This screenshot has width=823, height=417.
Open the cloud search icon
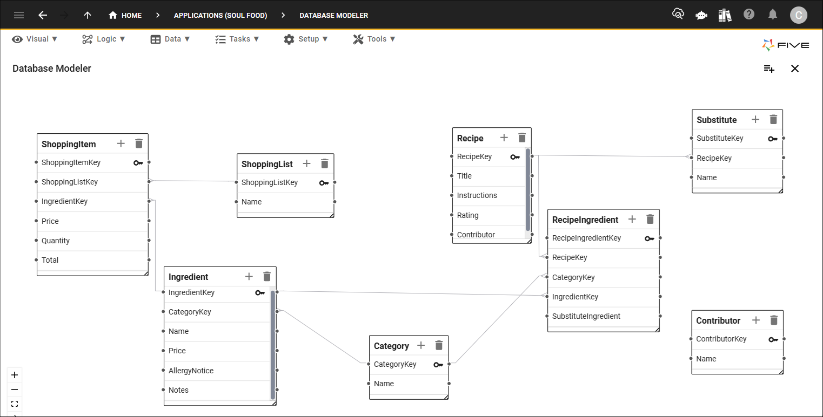click(678, 14)
